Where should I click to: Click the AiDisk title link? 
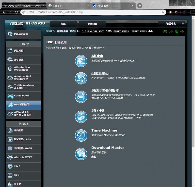(97, 56)
